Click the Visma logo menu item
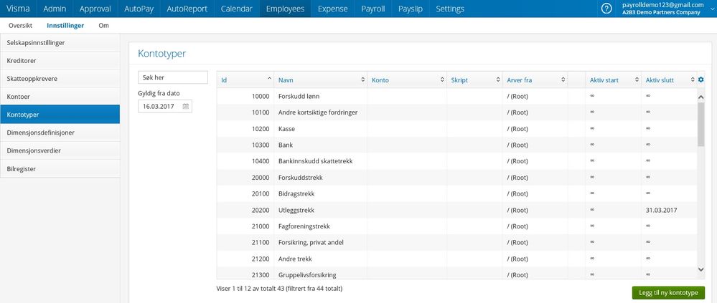The height and width of the screenshot is (303, 717). pyautogui.click(x=18, y=9)
